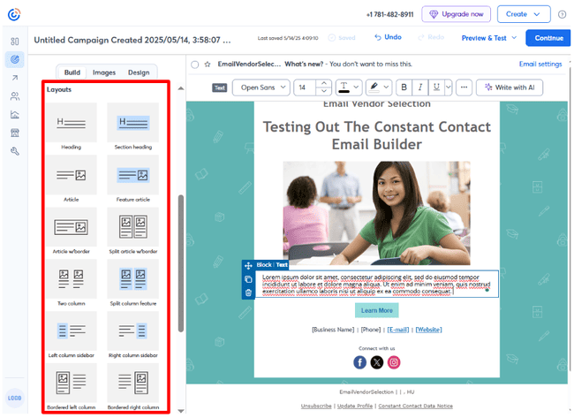Screen dimensions: 574x418
Task: Open more formatting options ellipsis
Action: [464, 87]
